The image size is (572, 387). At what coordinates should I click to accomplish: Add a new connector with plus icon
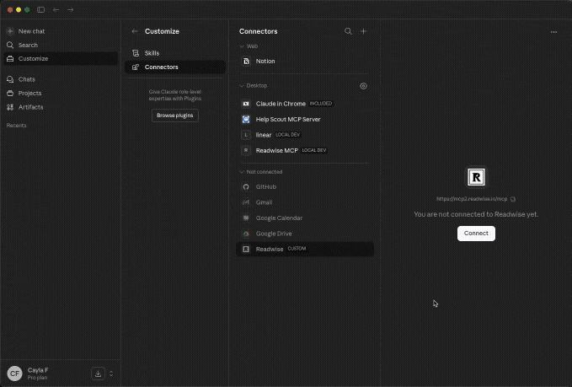click(364, 31)
